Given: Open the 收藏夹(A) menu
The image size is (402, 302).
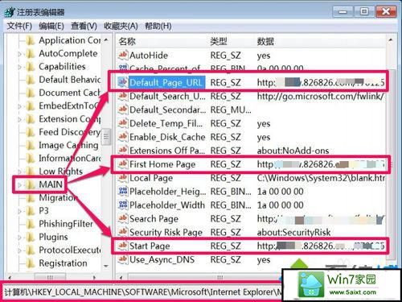Looking at the screenshot, I should 121,26.
